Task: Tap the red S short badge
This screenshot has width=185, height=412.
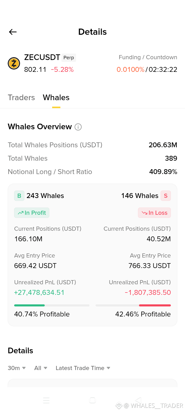Action: (166, 196)
